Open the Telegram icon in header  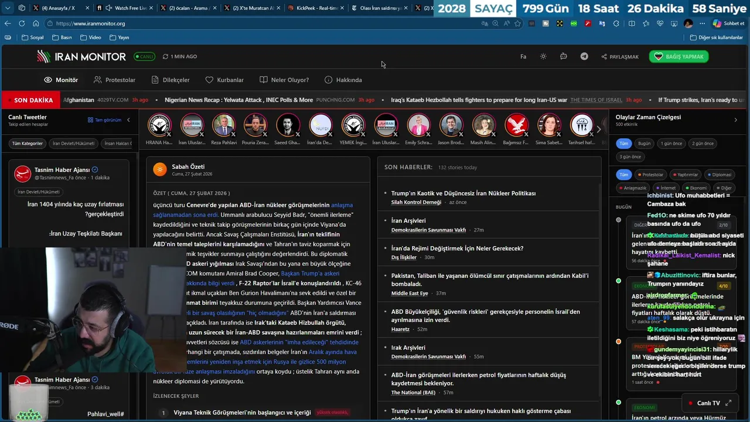pos(584,56)
